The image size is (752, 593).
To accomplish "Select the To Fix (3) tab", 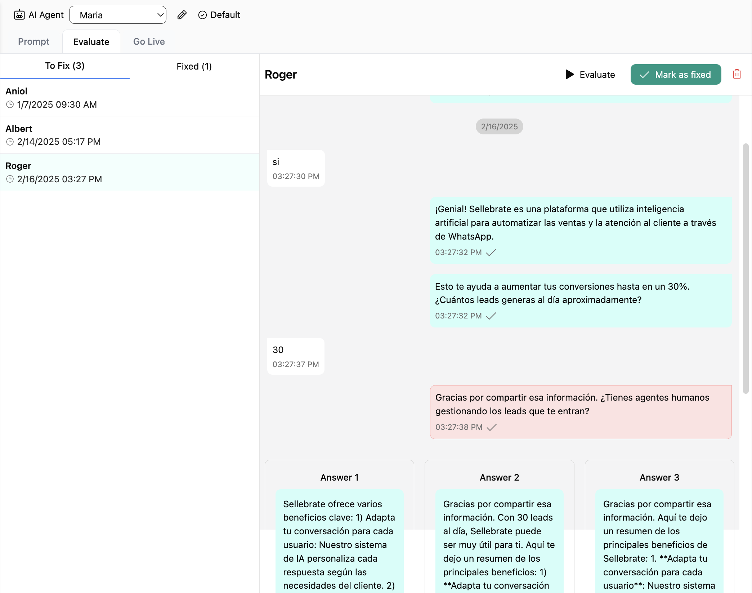I will point(65,66).
